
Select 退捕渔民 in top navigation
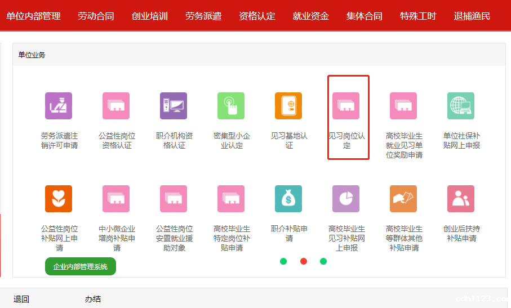pos(472,16)
